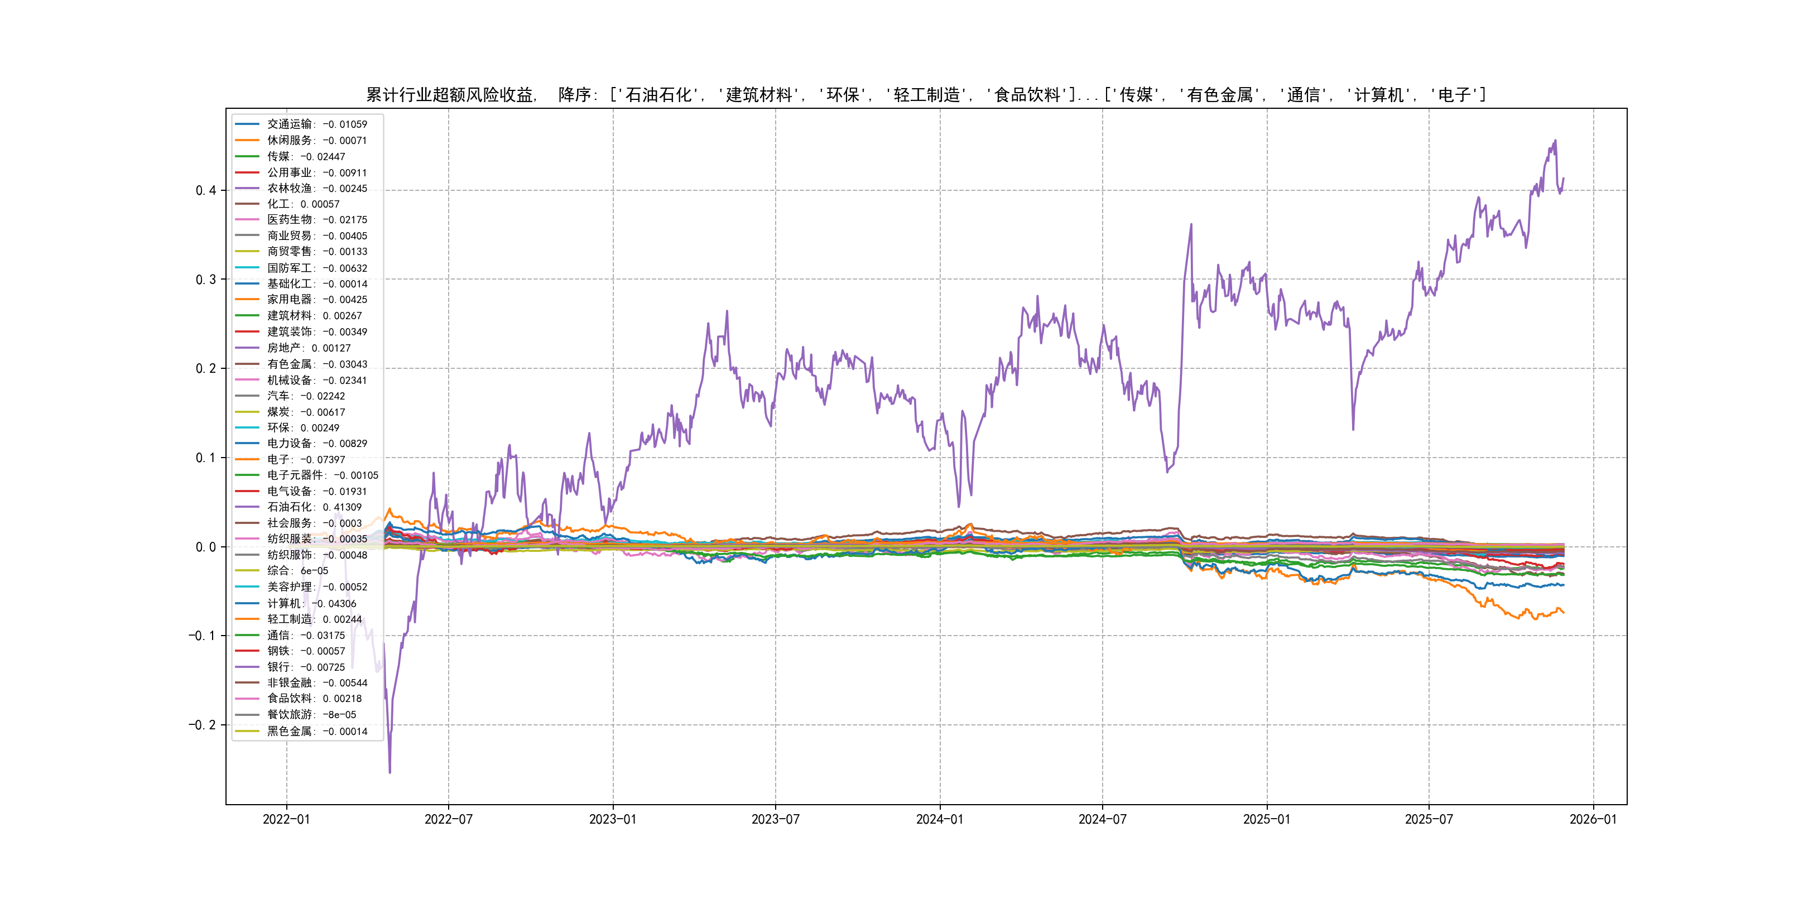This screenshot has height=904, width=1808.
Task: Click the 2024-01 x-axis tick label
Action: pos(939,819)
